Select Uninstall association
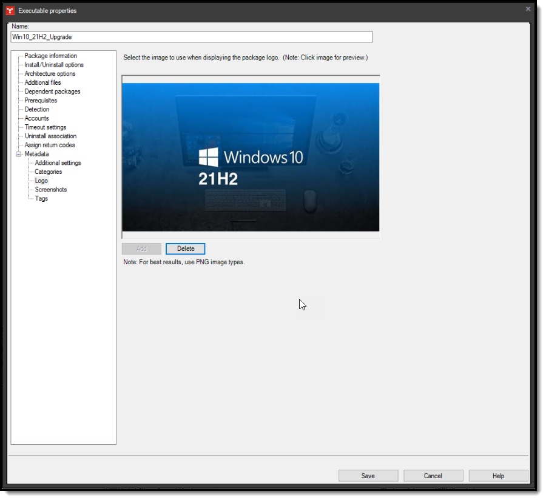 coord(50,136)
